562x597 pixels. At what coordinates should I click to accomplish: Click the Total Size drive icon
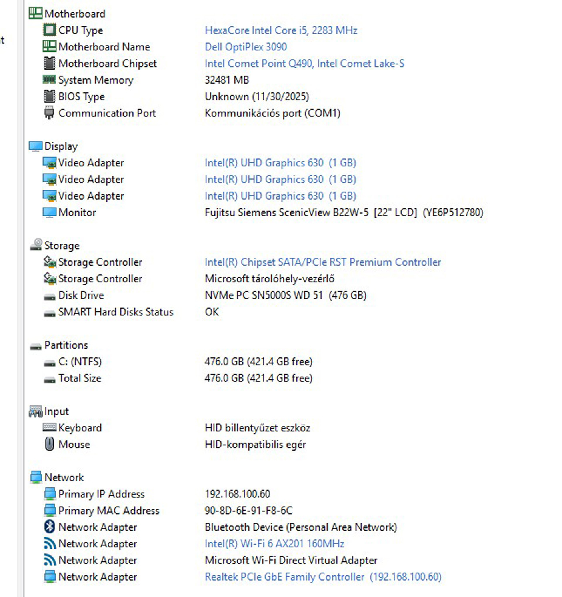50,379
